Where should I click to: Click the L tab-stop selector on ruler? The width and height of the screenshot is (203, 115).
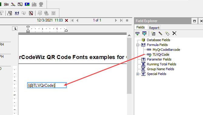[x=15, y=28]
